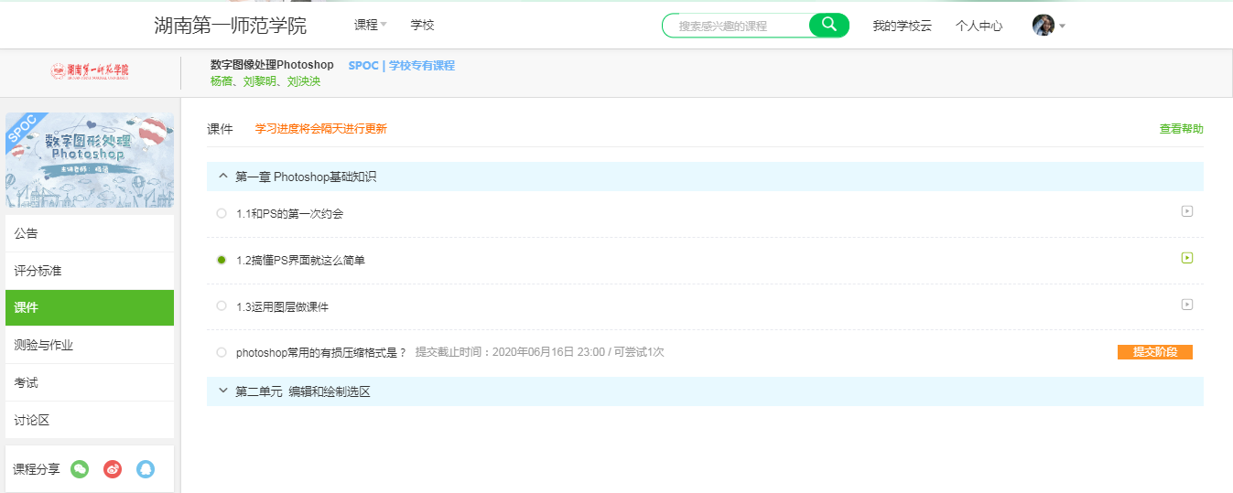Share course via QQ icon
The width and height of the screenshot is (1233, 493).
146,469
